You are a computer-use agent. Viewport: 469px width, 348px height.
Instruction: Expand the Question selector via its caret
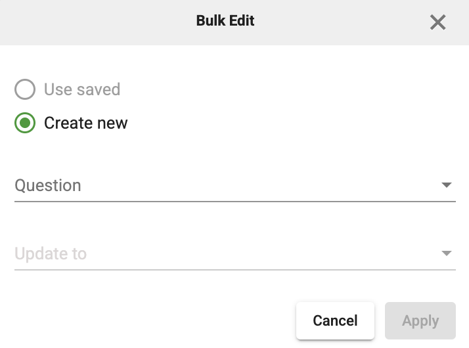point(447,185)
